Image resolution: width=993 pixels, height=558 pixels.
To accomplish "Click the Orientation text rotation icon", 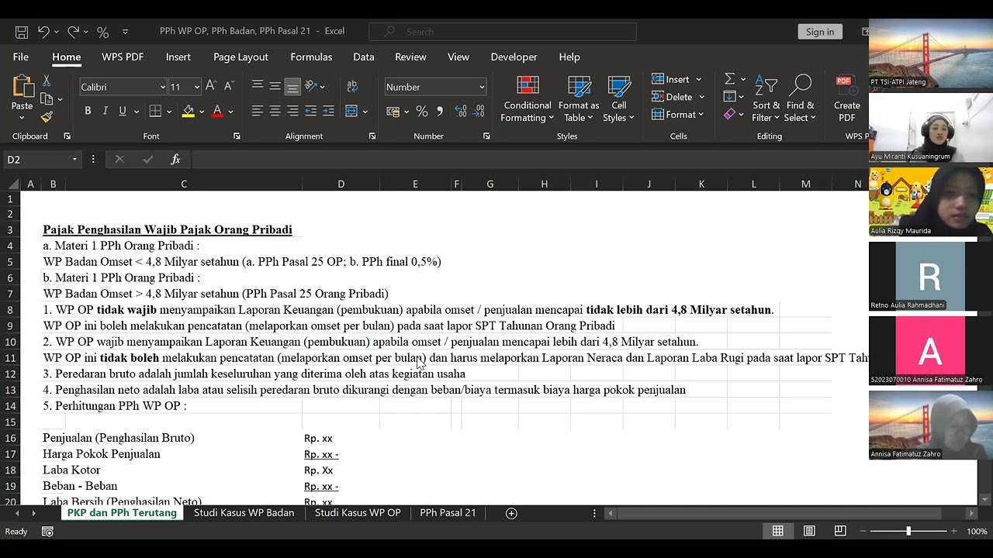I will (311, 86).
